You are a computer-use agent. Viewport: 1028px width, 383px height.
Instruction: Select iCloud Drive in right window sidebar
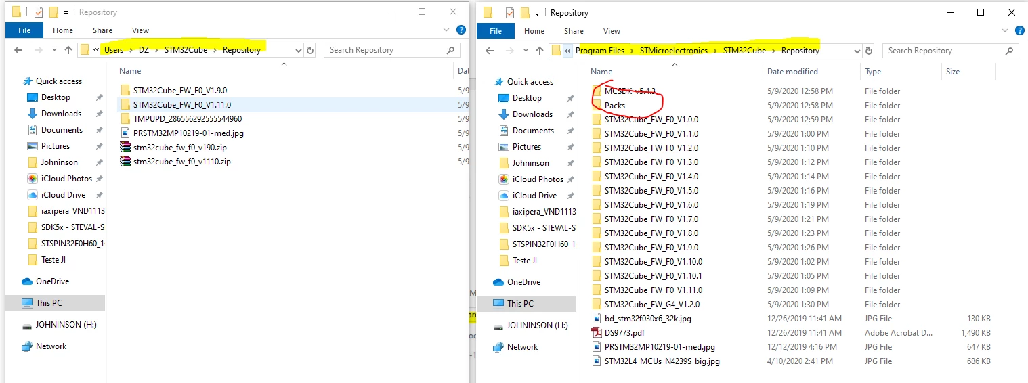pos(534,196)
